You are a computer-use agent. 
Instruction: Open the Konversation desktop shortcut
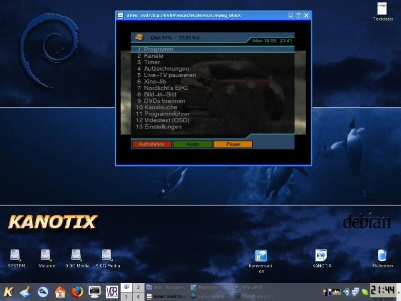[261, 256]
